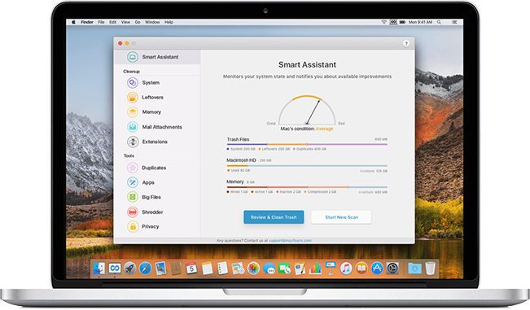530x310 pixels.
Task: Select Smart Assistant in the sidebar
Action: point(157,57)
